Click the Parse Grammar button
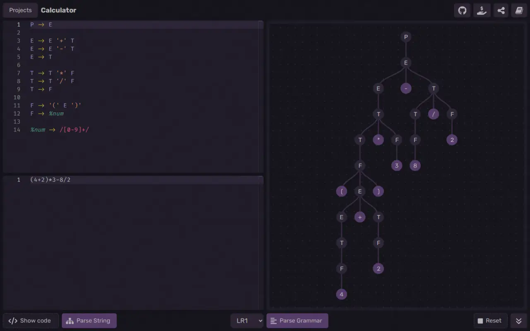Viewport: 530px width, 331px height. [297, 321]
